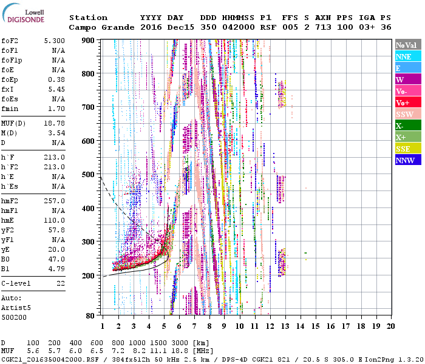This screenshot has width=425, height=364.
Task: Click the B1 value 4.79
Action: [56, 269]
